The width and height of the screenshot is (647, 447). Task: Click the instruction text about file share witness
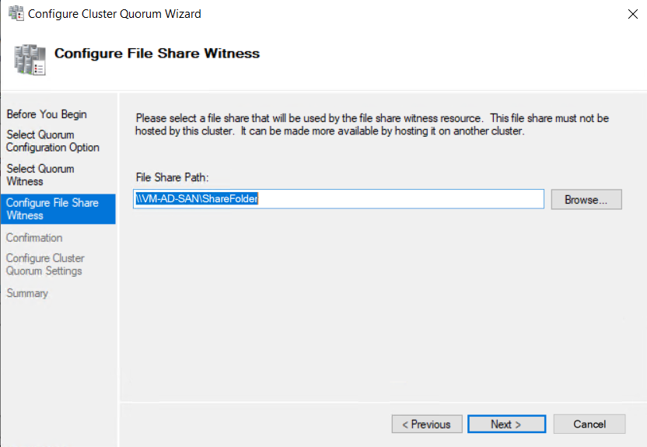tap(372, 124)
